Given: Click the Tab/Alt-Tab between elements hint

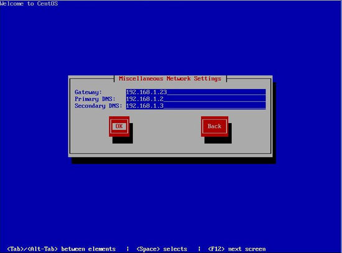Looking at the screenshot, I should coord(62,249).
